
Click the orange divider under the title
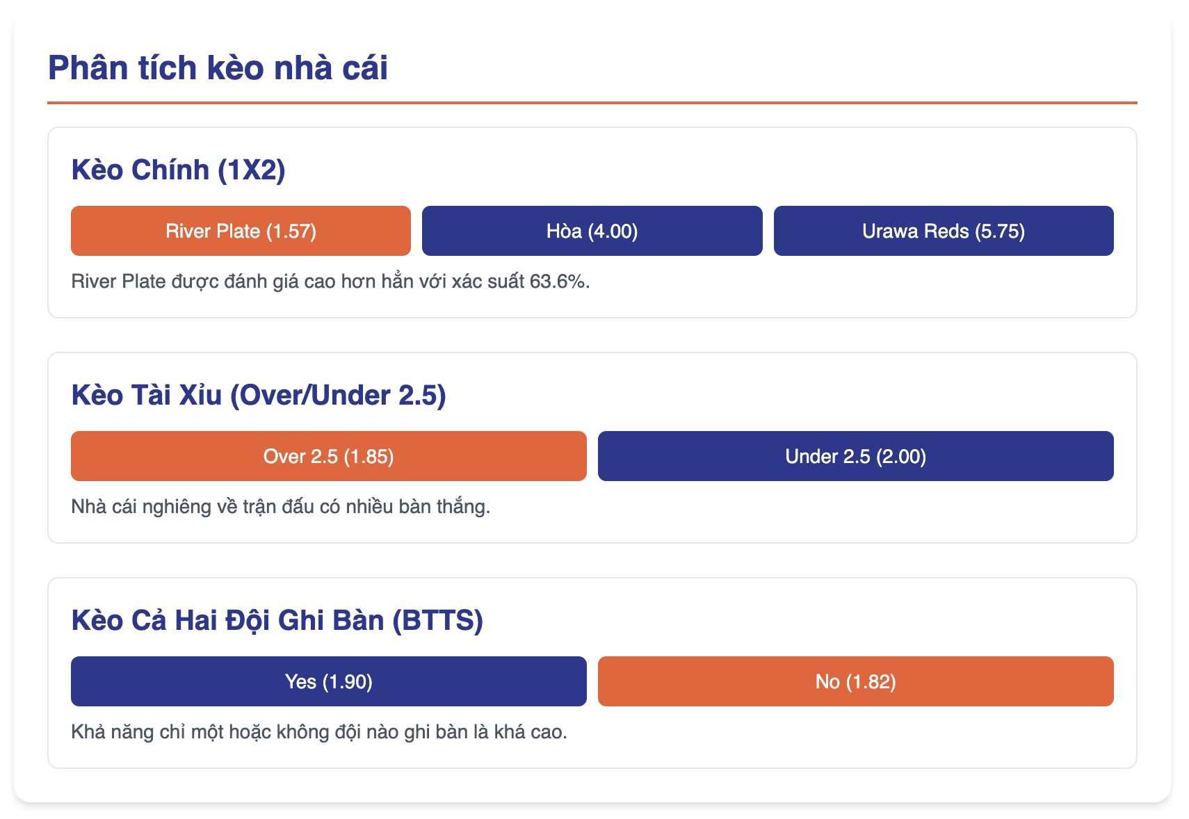(592, 103)
